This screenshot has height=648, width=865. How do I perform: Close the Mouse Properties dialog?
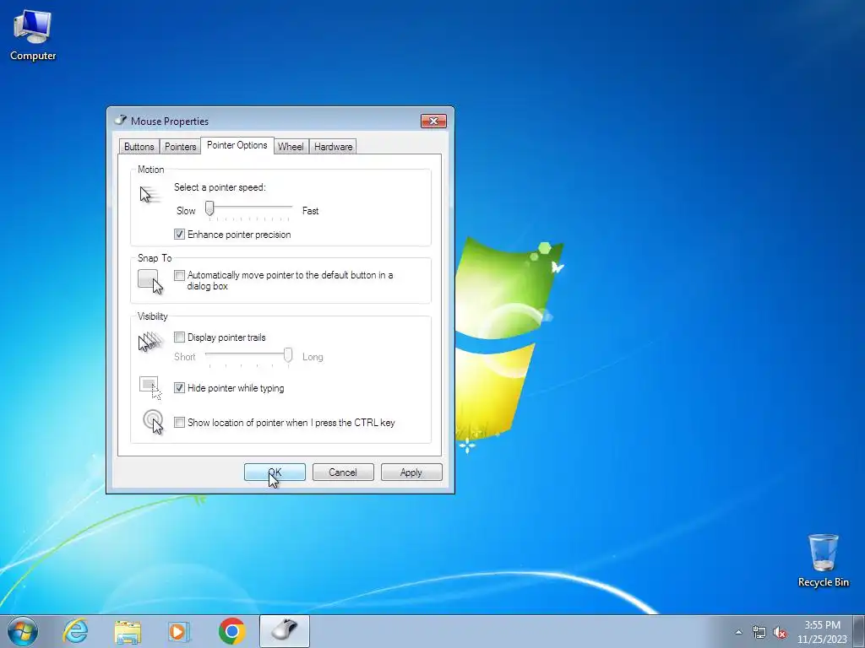433,121
